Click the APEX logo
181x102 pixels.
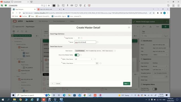point(18,21)
